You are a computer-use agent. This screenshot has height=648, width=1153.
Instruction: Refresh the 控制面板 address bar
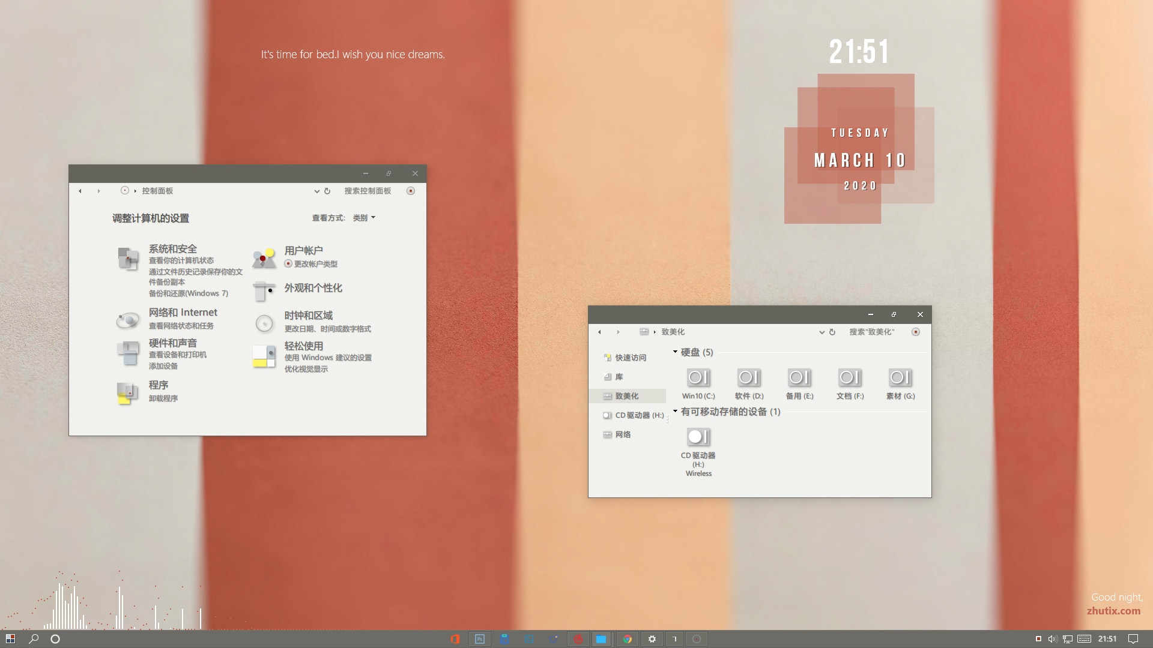pos(327,191)
